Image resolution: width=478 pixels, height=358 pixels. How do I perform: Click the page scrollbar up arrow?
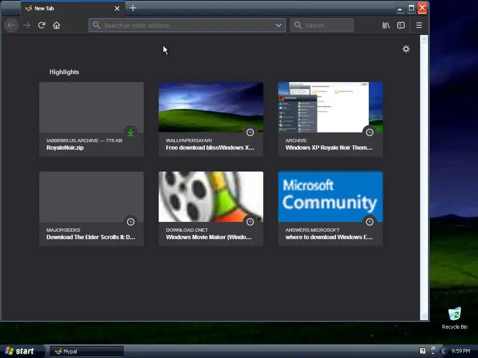click(x=424, y=40)
